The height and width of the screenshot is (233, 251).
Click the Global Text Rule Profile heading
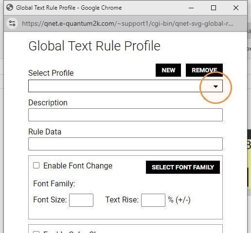coord(94,46)
